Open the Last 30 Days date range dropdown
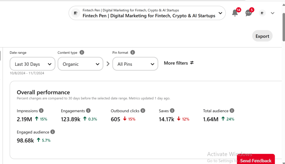 click(x=32, y=64)
